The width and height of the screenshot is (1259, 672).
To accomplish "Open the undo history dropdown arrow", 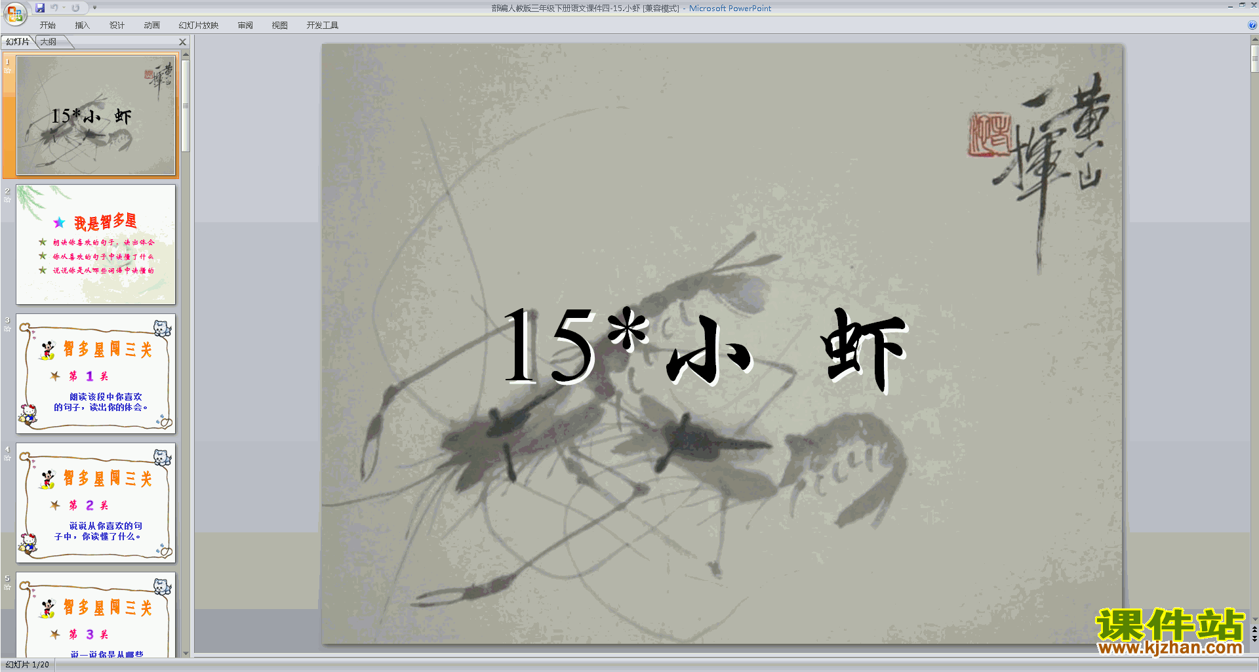I will point(64,8).
